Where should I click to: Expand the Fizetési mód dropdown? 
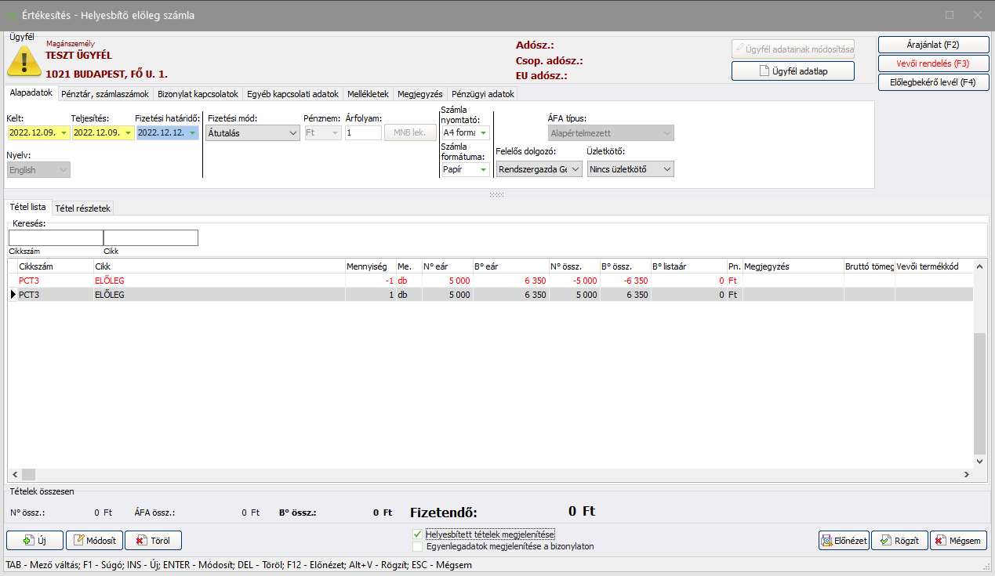[x=292, y=133]
